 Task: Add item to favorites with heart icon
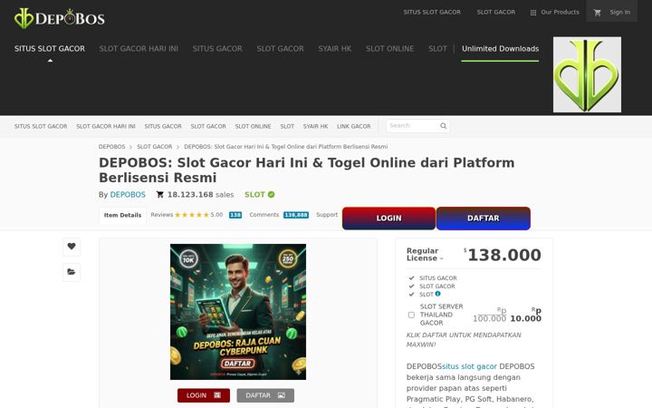pos(72,247)
